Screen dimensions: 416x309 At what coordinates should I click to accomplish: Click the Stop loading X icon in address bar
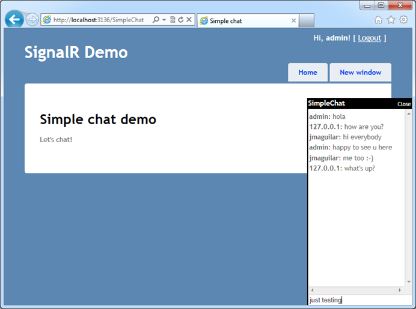coord(189,20)
